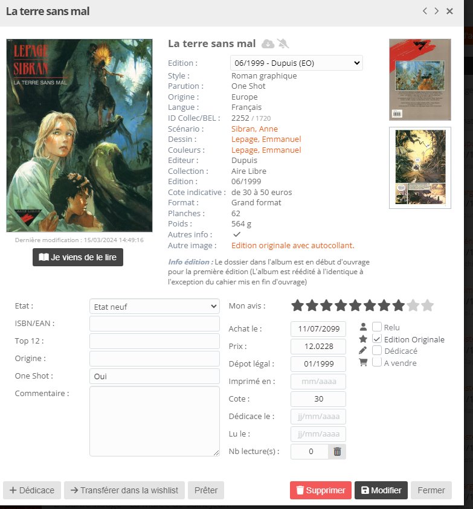Go to next album with right chevron
The height and width of the screenshot is (509, 473).
(436, 11)
